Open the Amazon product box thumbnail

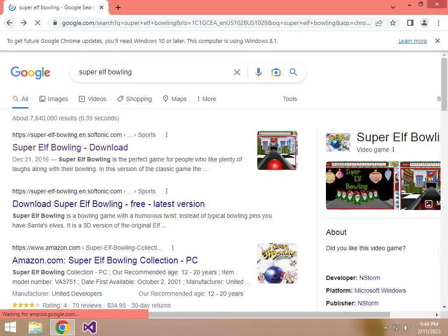(x=277, y=263)
